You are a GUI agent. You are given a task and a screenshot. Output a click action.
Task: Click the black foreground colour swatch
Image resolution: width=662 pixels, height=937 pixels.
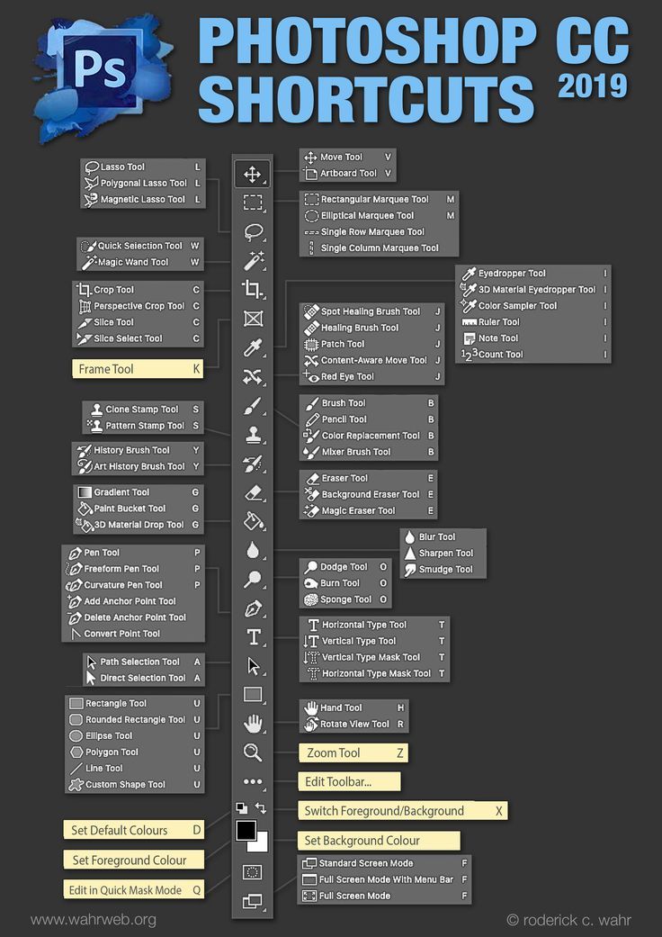tap(246, 831)
